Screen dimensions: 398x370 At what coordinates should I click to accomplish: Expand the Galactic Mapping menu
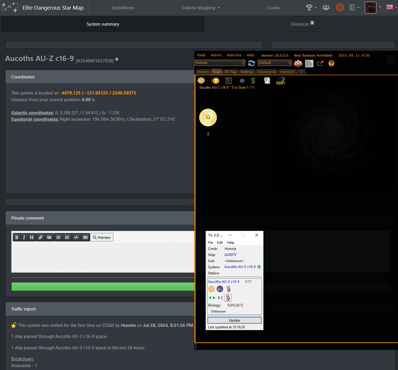pyautogui.click(x=201, y=8)
